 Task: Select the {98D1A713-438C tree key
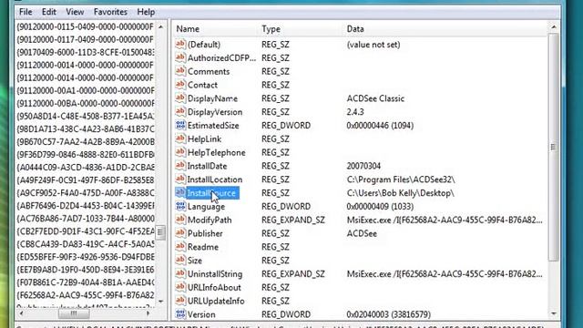pyautogui.click(x=85, y=128)
